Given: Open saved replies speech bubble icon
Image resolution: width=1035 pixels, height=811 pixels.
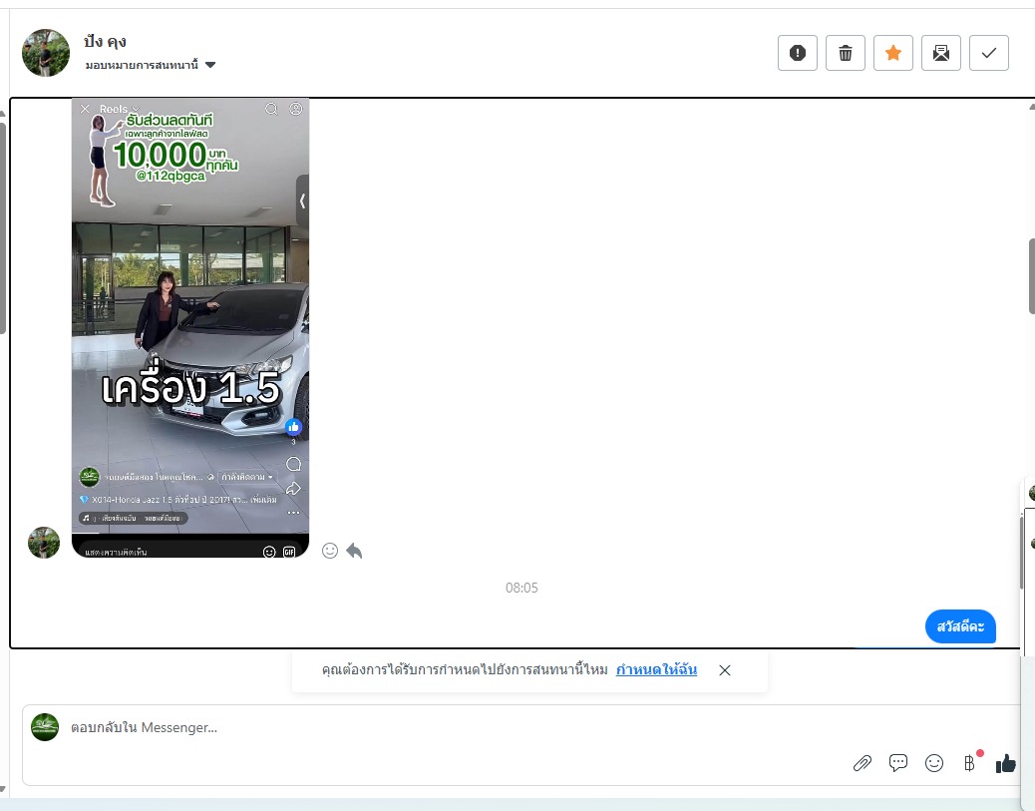Looking at the screenshot, I should [898, 763].
